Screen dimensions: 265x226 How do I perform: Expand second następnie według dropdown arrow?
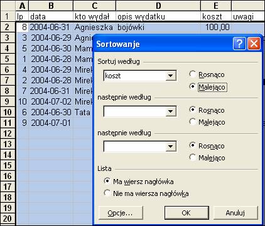pyautogui.click(x=171, y=146)
